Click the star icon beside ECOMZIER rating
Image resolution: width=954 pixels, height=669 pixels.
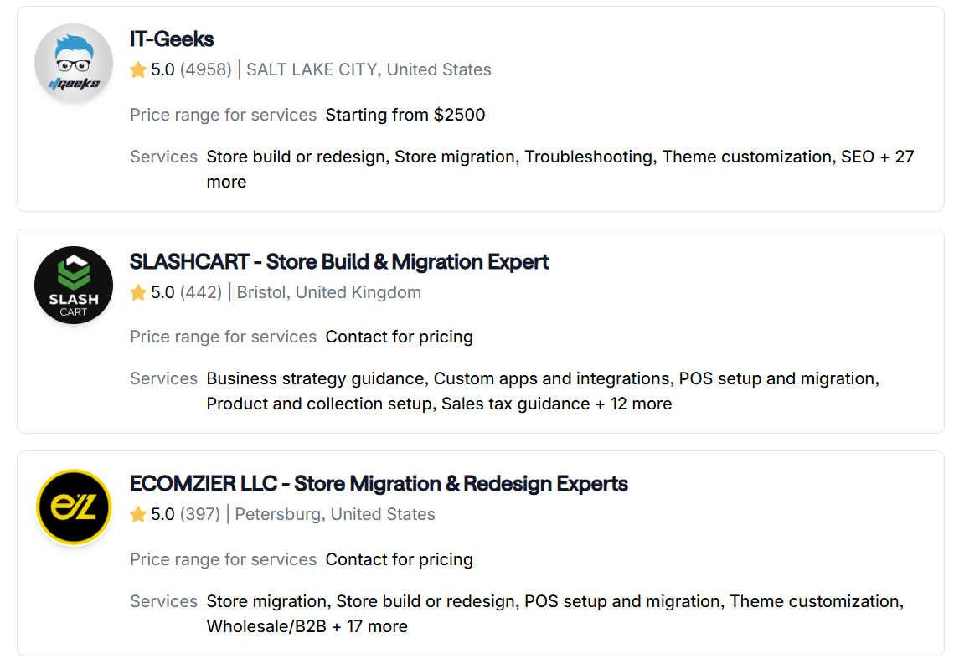138,515
